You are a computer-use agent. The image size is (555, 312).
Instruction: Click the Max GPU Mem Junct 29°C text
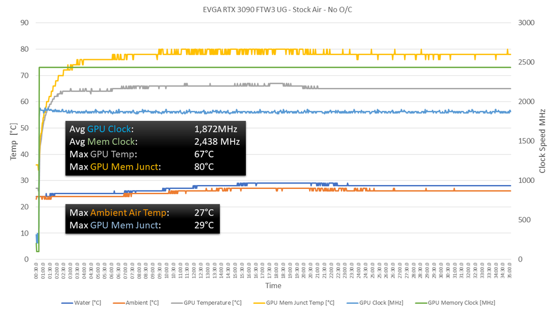(x=143, y=225)
